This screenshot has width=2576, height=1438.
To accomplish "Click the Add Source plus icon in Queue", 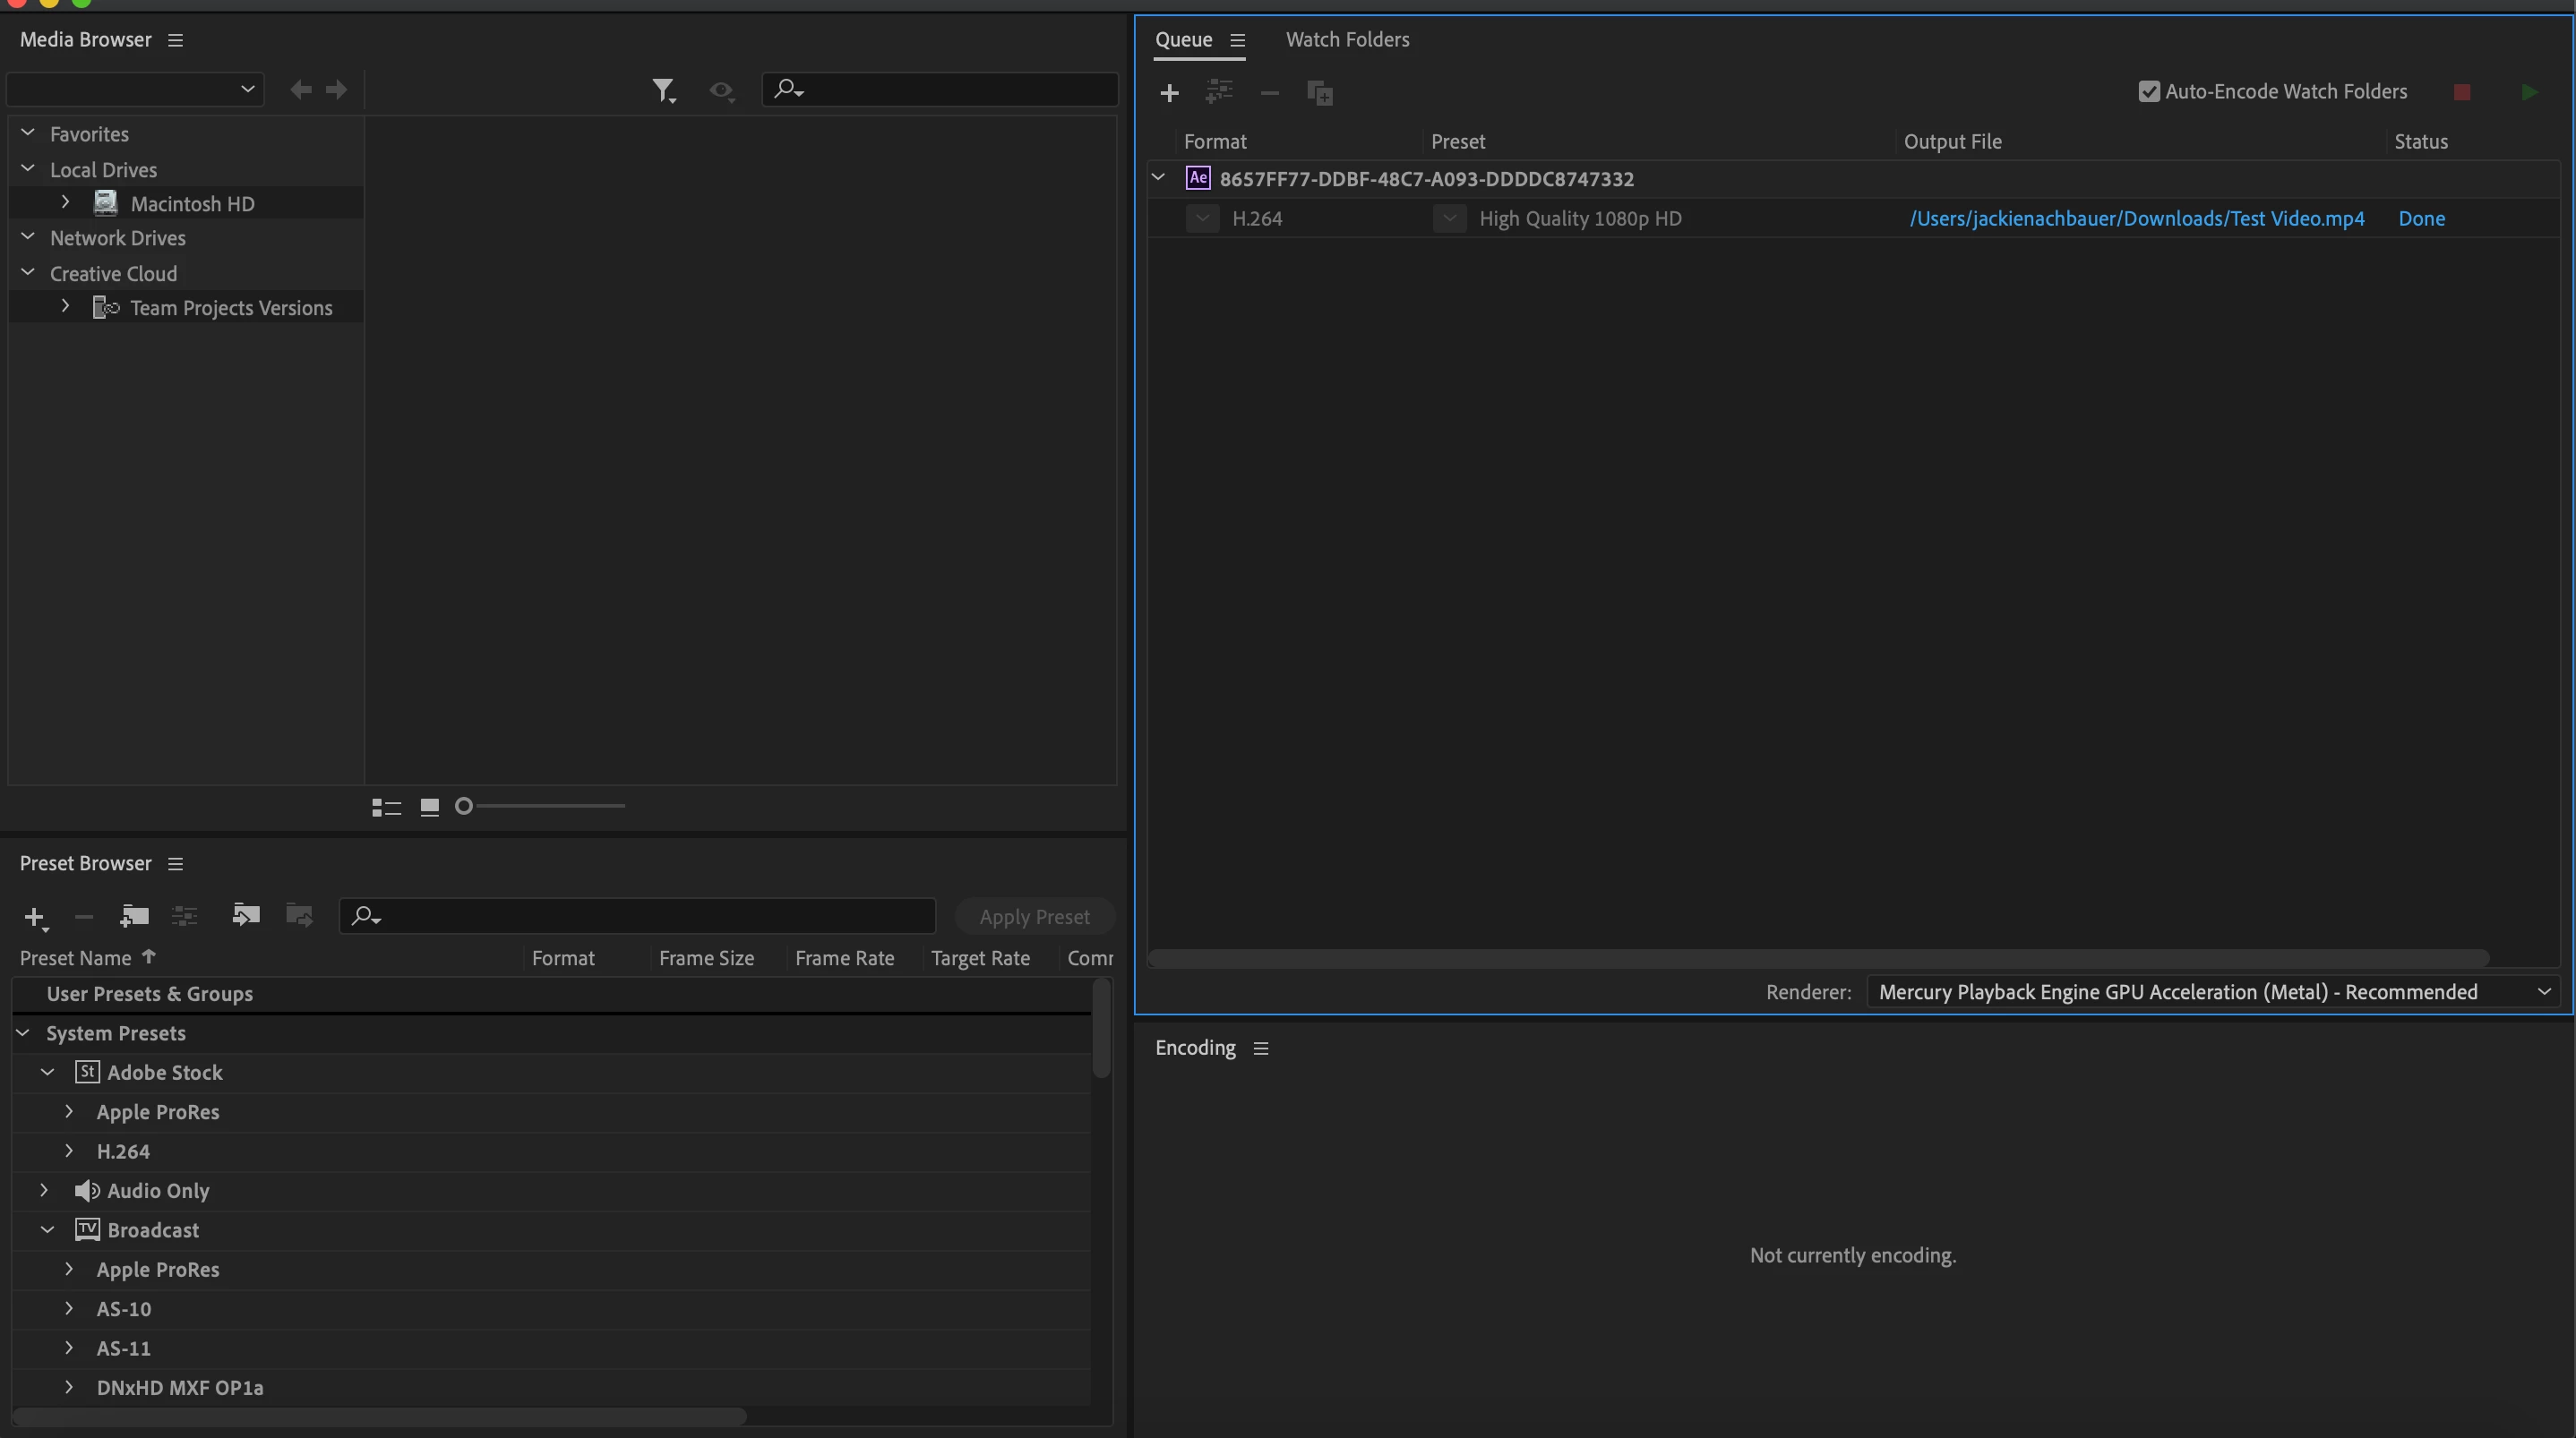I will 1169,93.
